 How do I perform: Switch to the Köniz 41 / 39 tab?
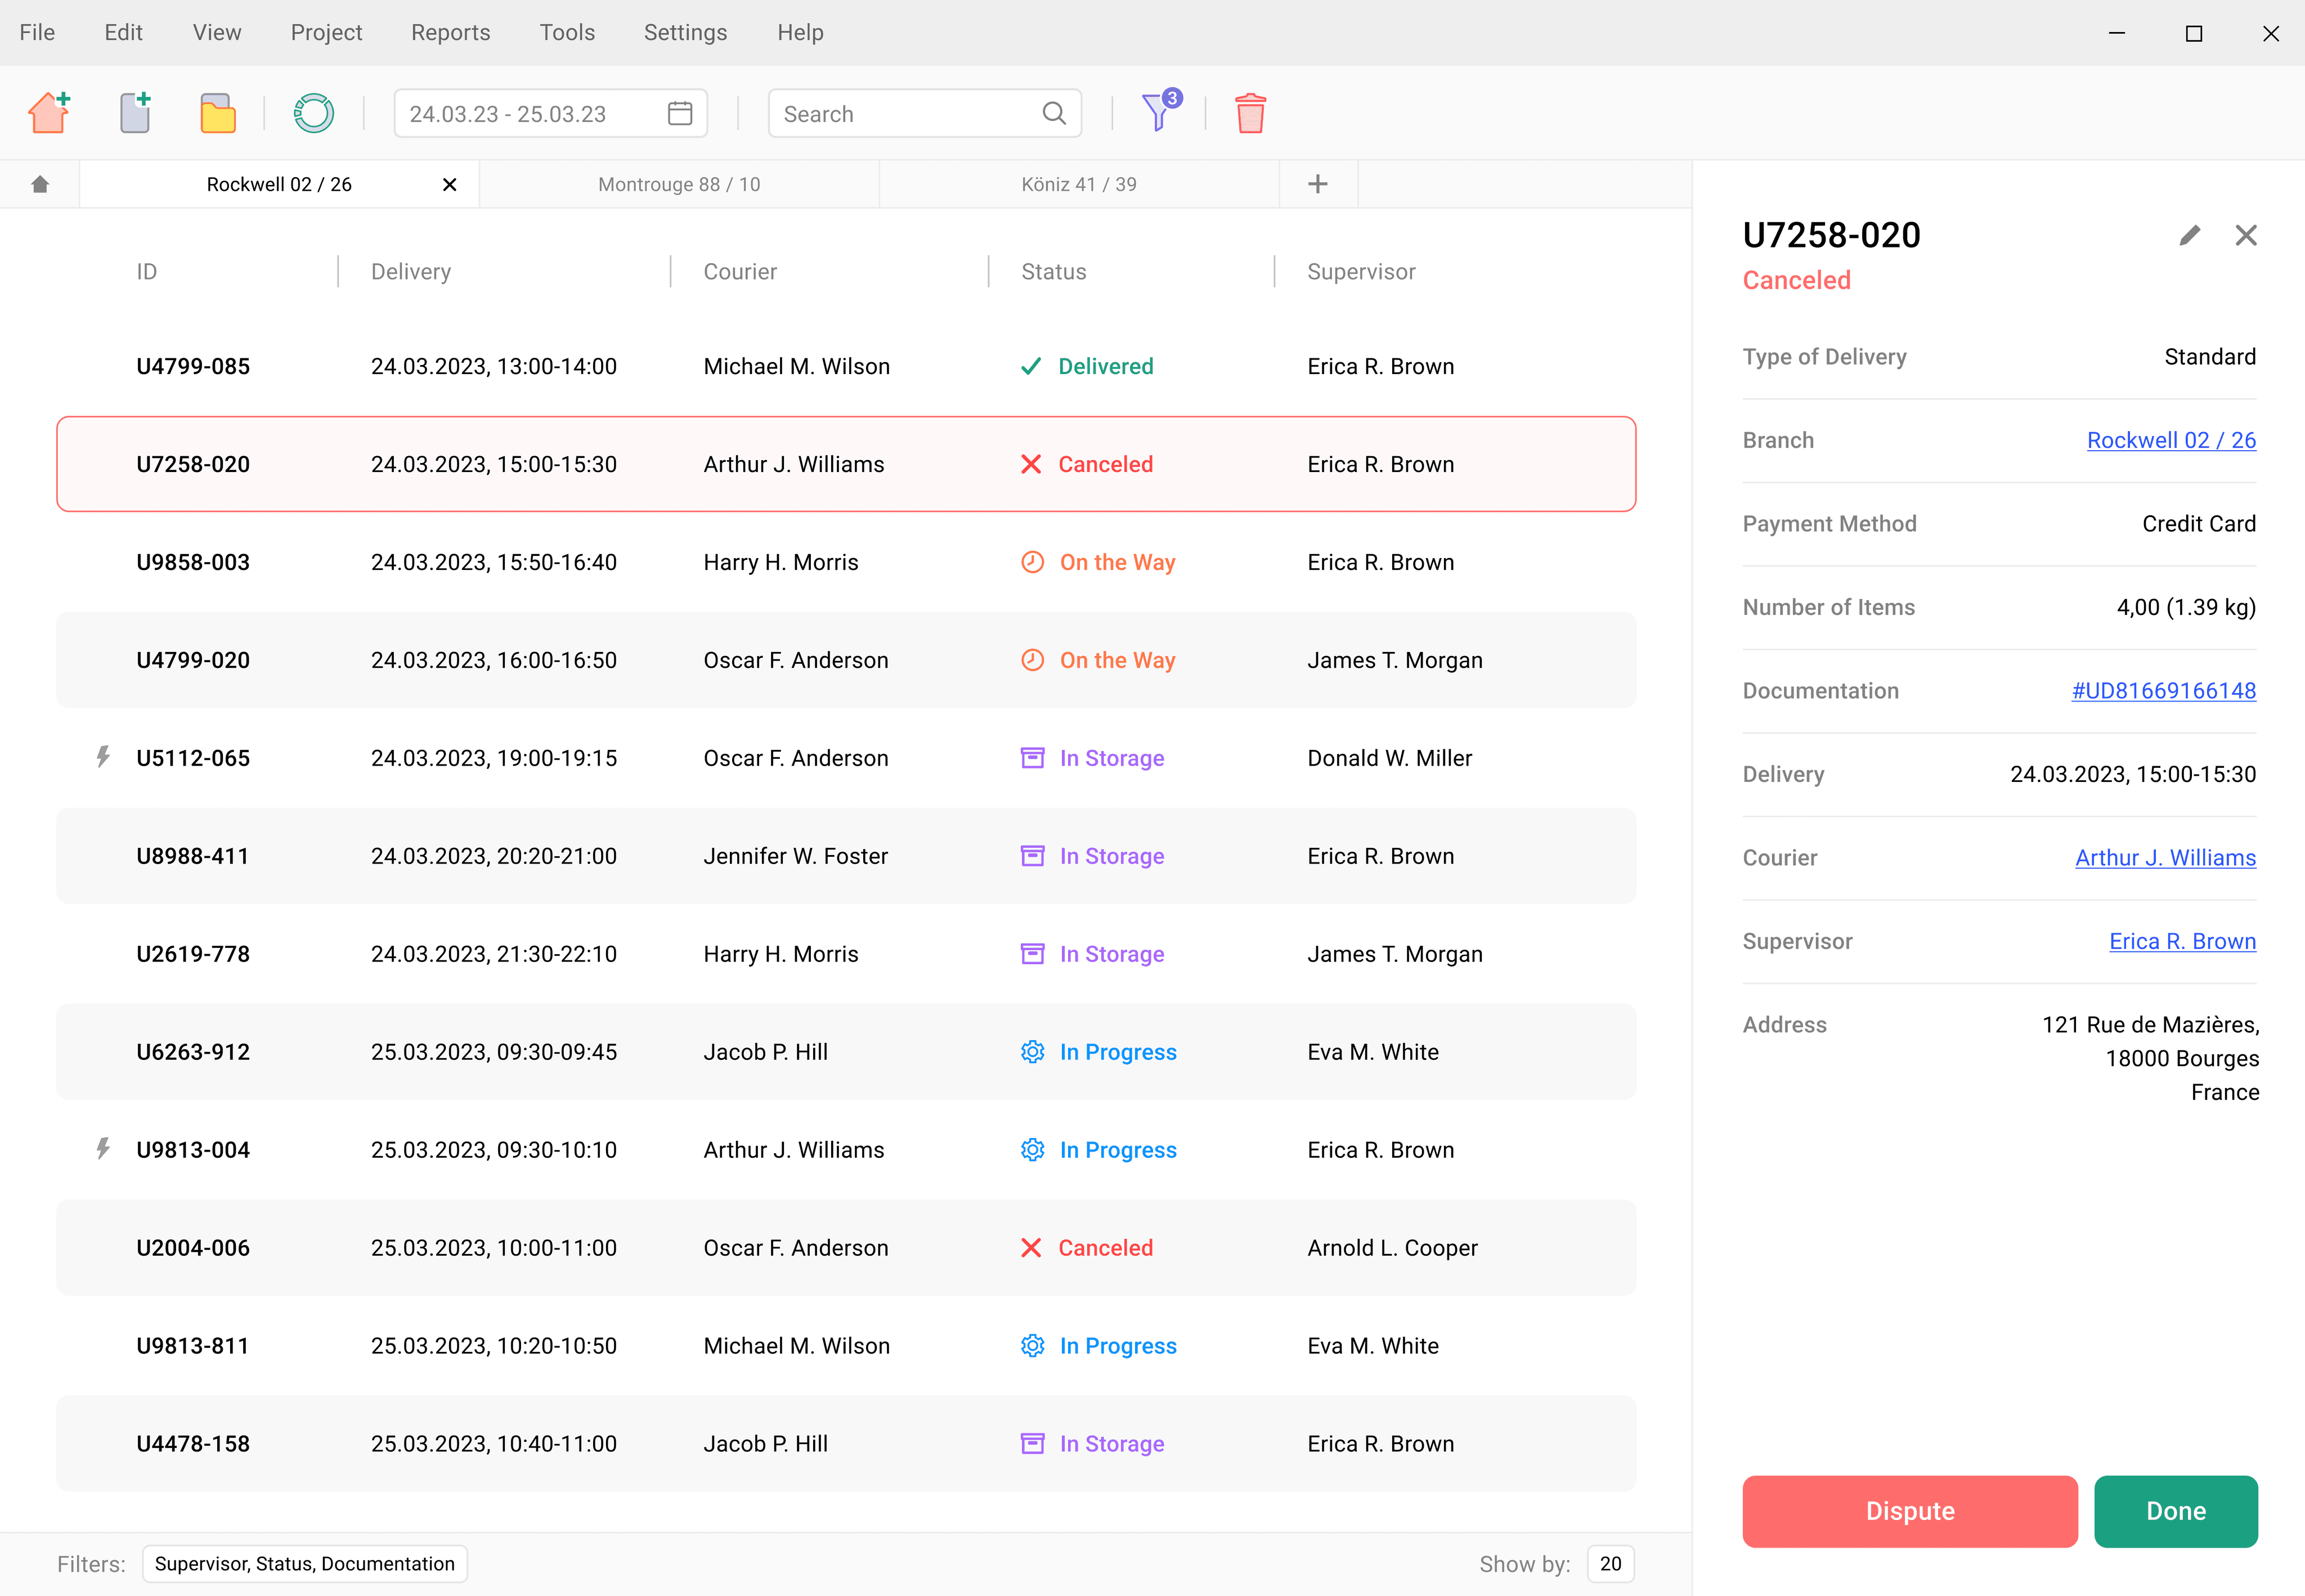click(1079, 184)
